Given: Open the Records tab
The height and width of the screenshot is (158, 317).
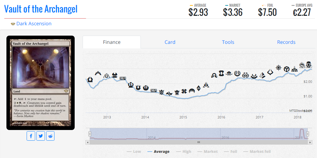Looking at the screenshot, I should click(x=286, y=42).
